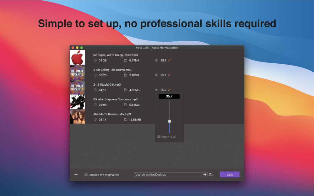Click the clock icon for What Happens Tomorrow

[x=95, y=105]
